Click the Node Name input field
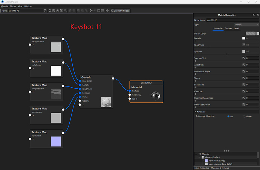This screenshot has width=260, height=170. pyautogui.click(x=232, y=20)
